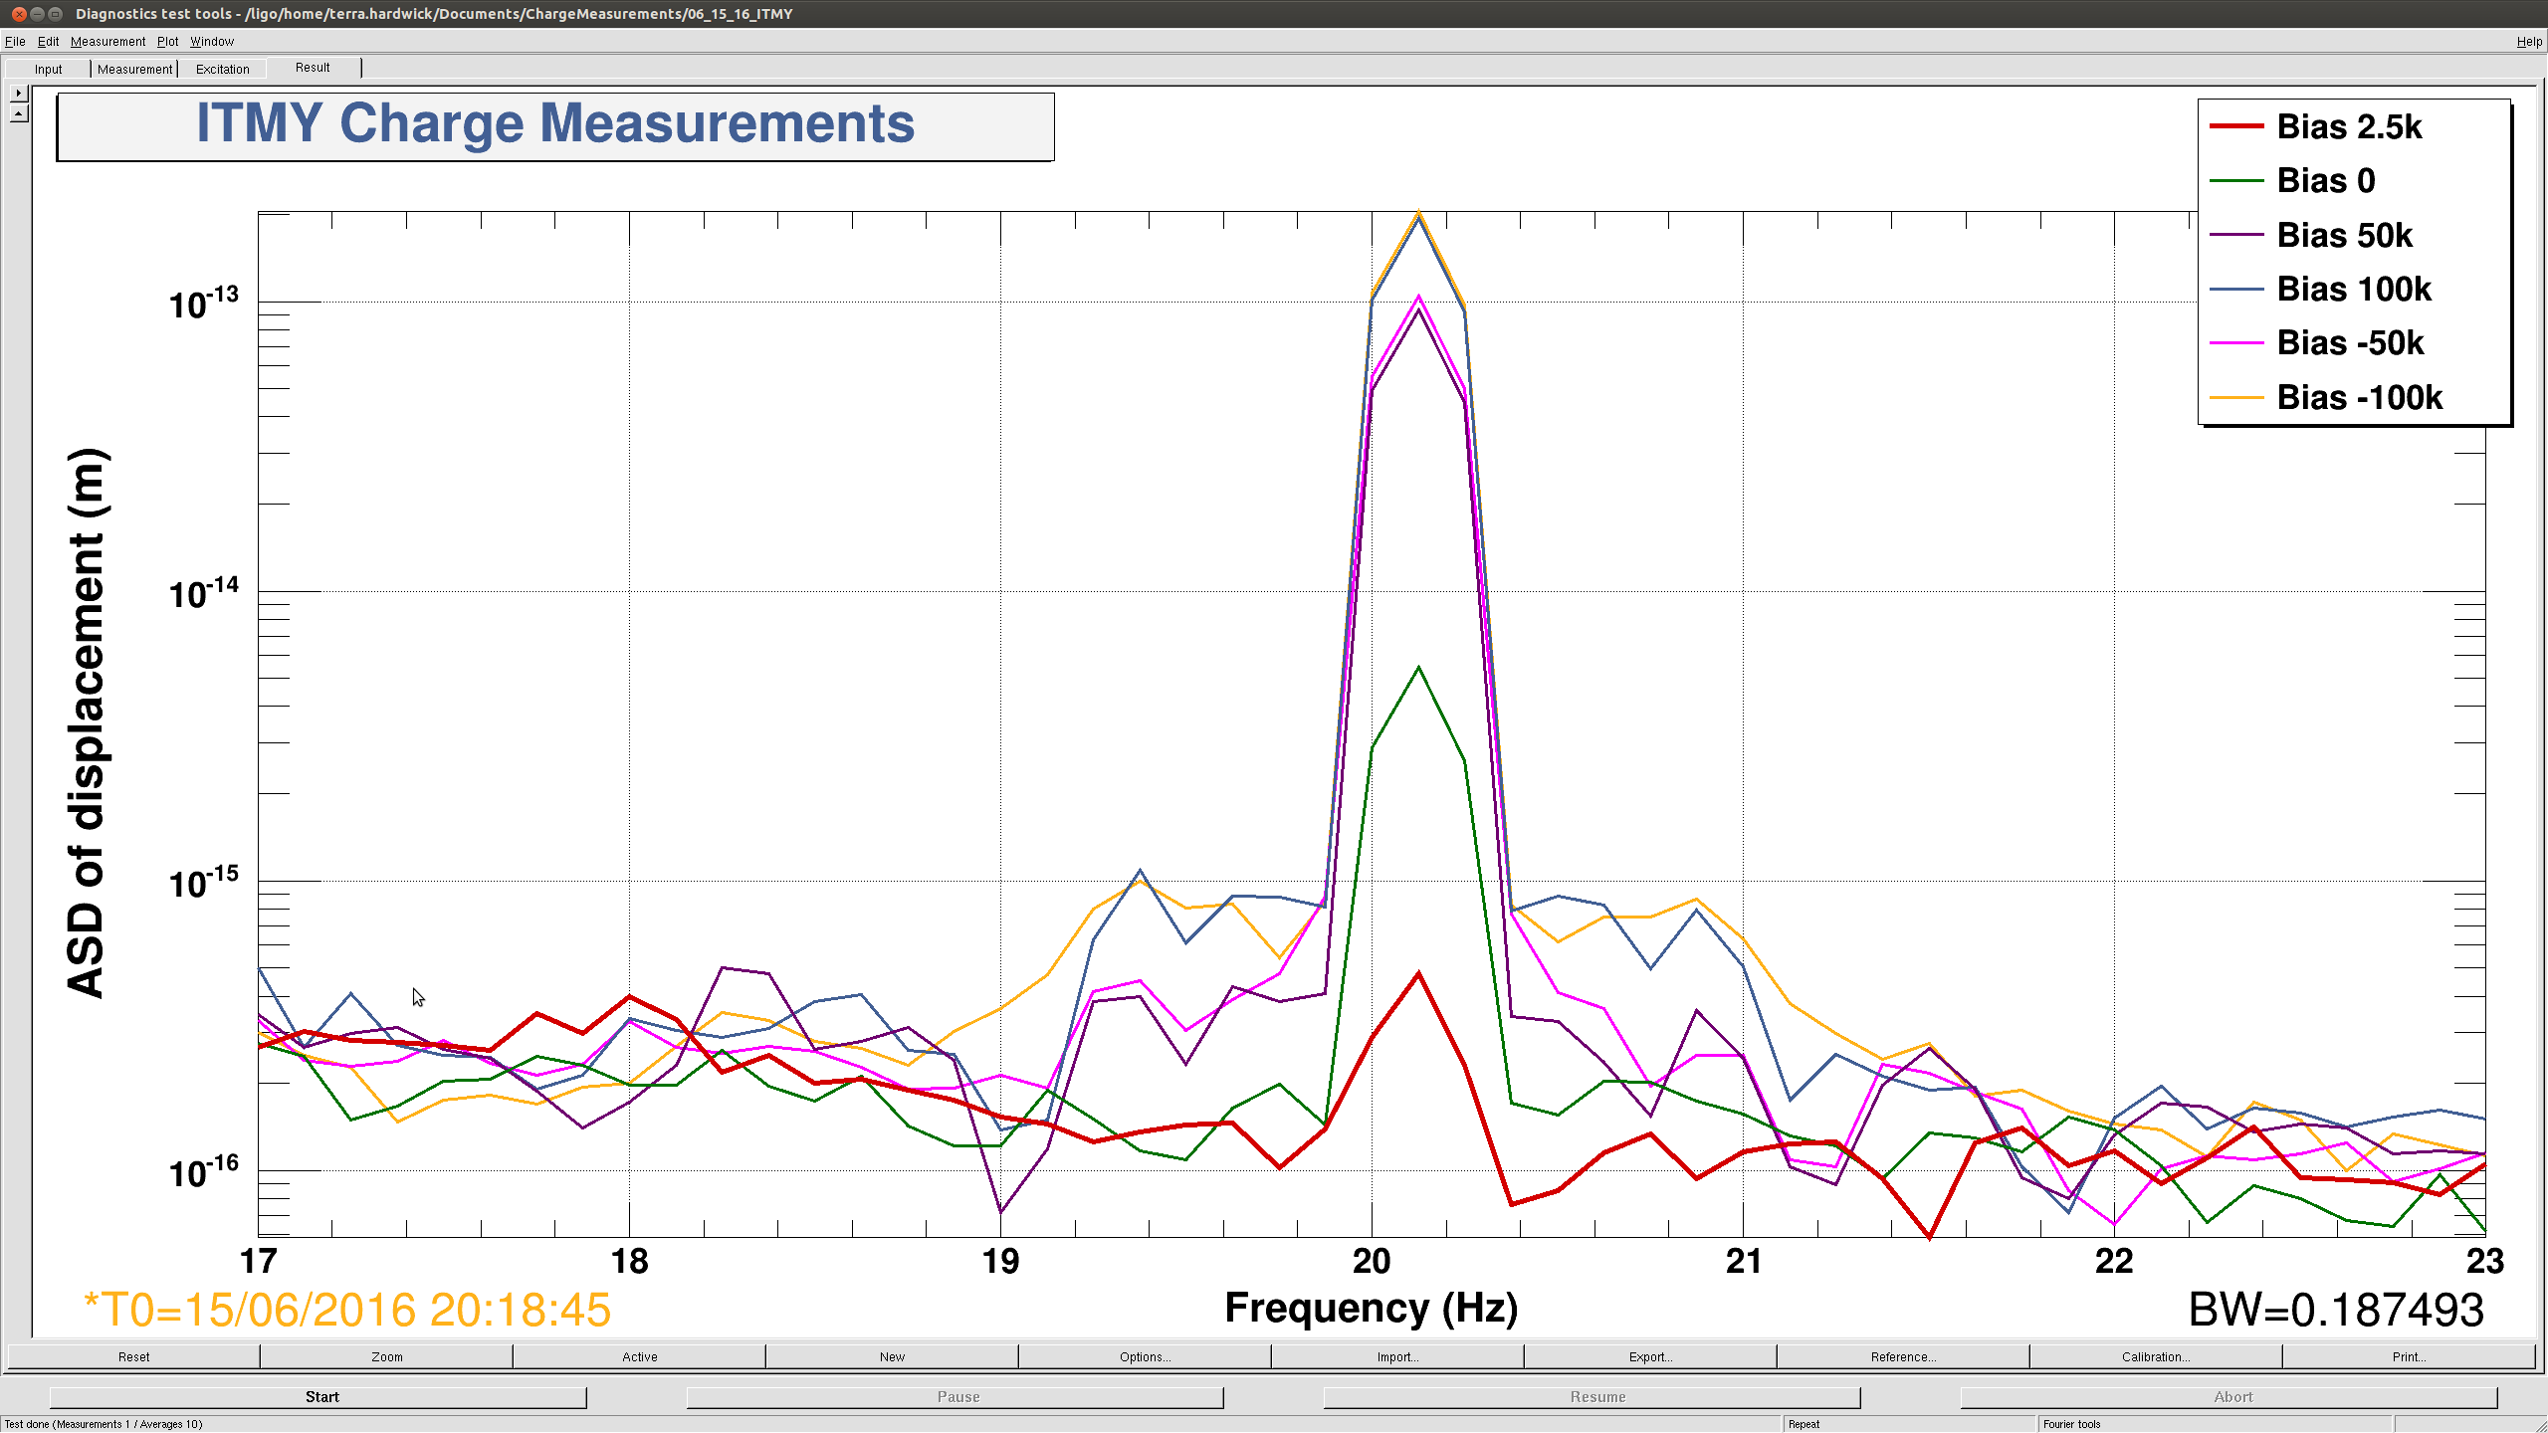Click the red window close button
This screenshot has width=2548, height=1433.
click(19, 14)
